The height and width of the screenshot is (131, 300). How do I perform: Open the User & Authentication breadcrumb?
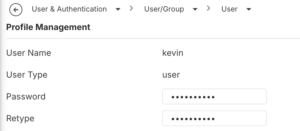tap(69, 9)
